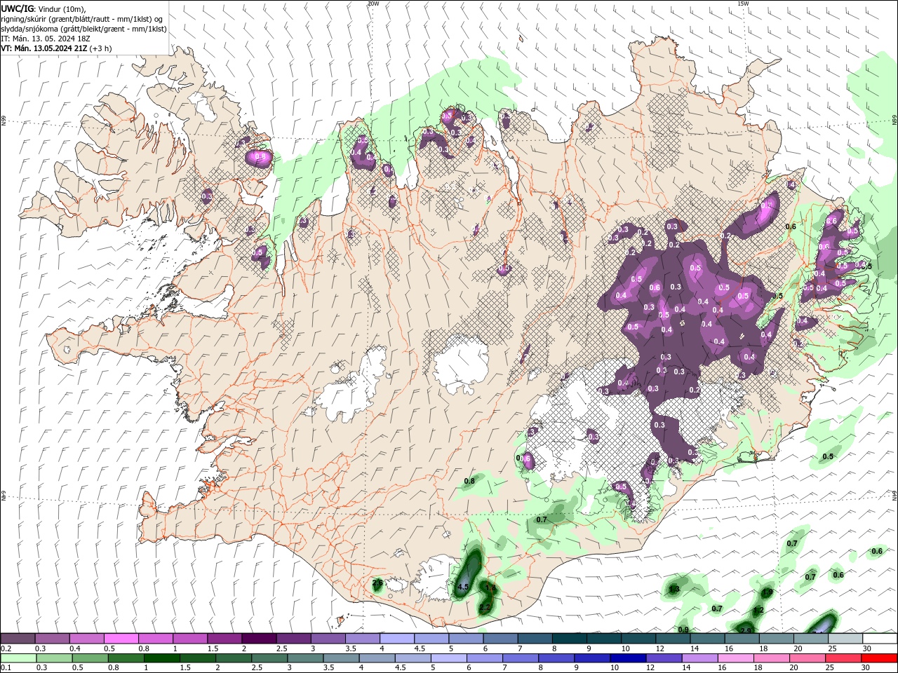The height and width of the screenshot is (673, 898).
Task: Click the 'VT: Mán. 13.05.2024 21Z (+3 h)' line
Action: tap(56, 48)
